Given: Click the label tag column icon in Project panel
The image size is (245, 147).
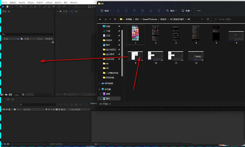Looking at the screenshot, I should [22, 39].
